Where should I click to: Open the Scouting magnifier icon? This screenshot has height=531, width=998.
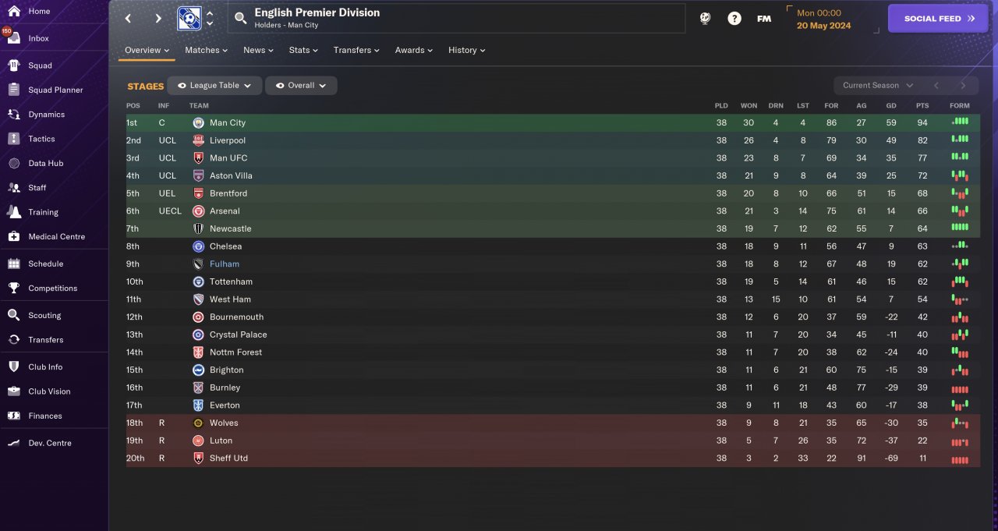(13, 315)
